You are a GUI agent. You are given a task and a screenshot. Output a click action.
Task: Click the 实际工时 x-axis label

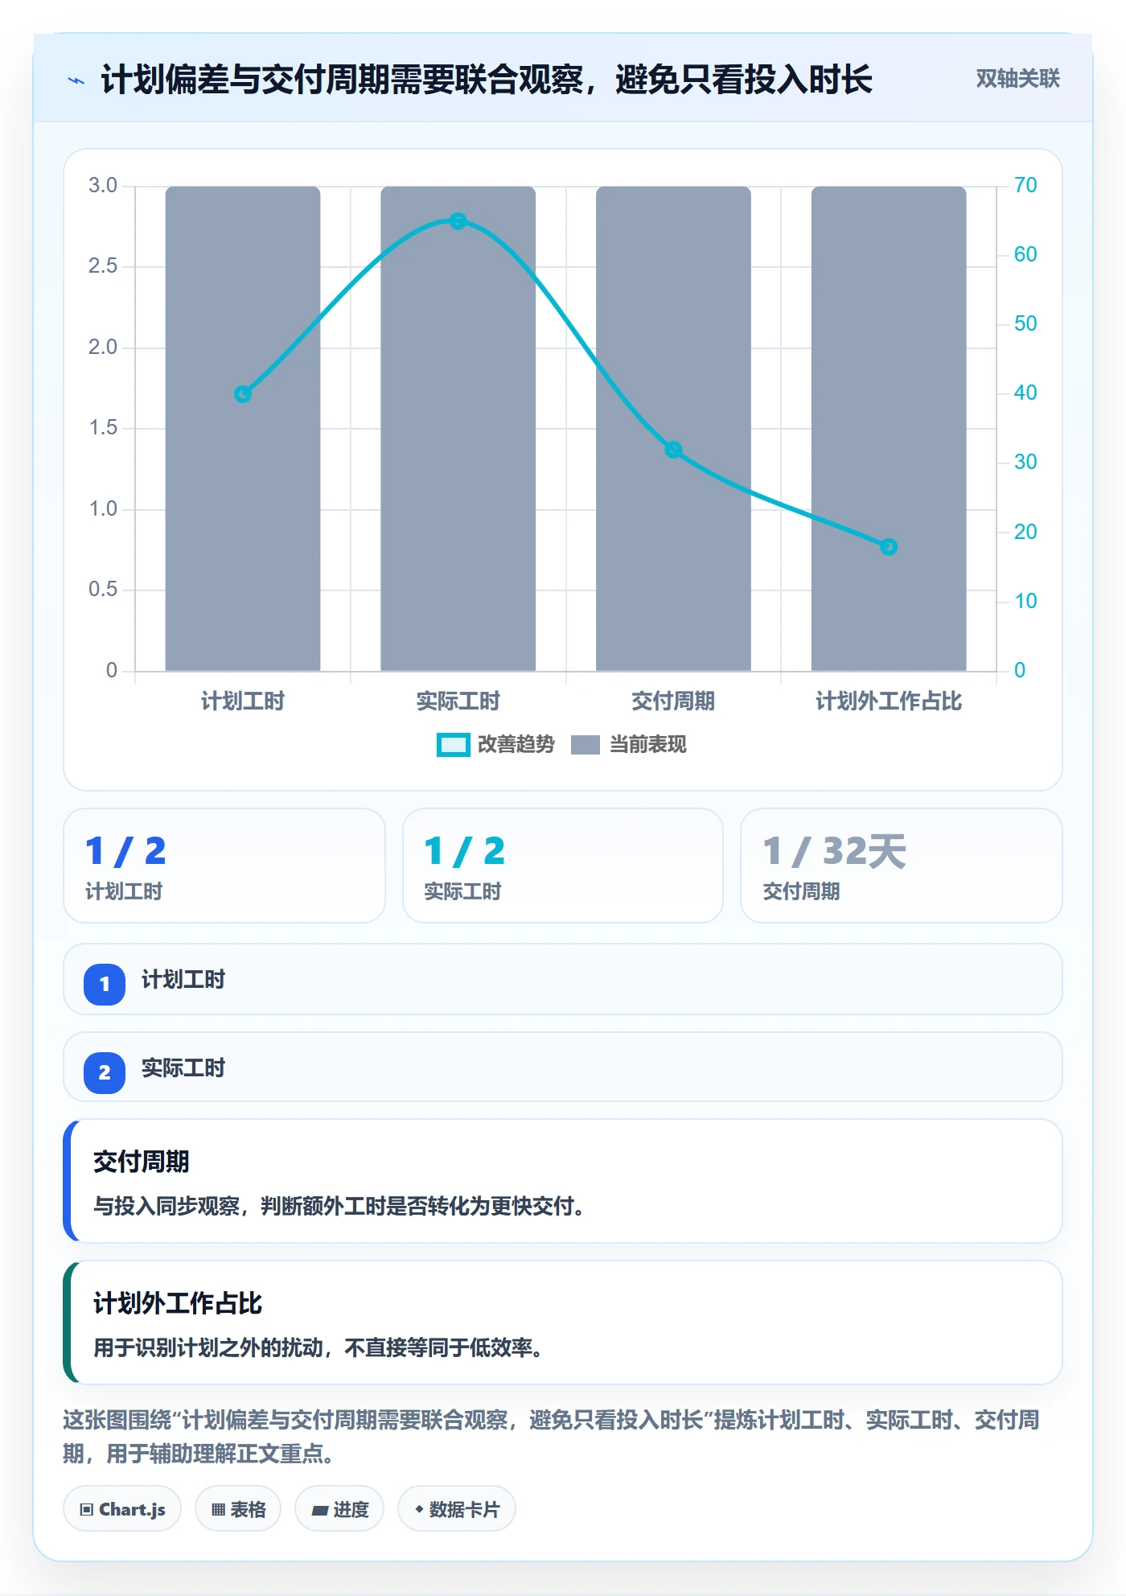click(x=458, y=701)
